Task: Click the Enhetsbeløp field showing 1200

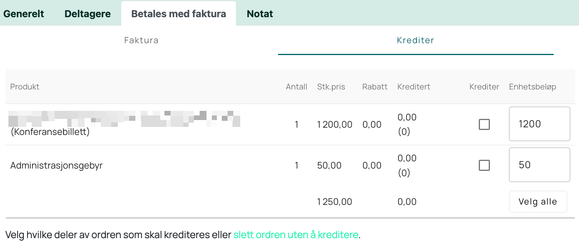Action: pyautogui.click(x=539, y=124)
